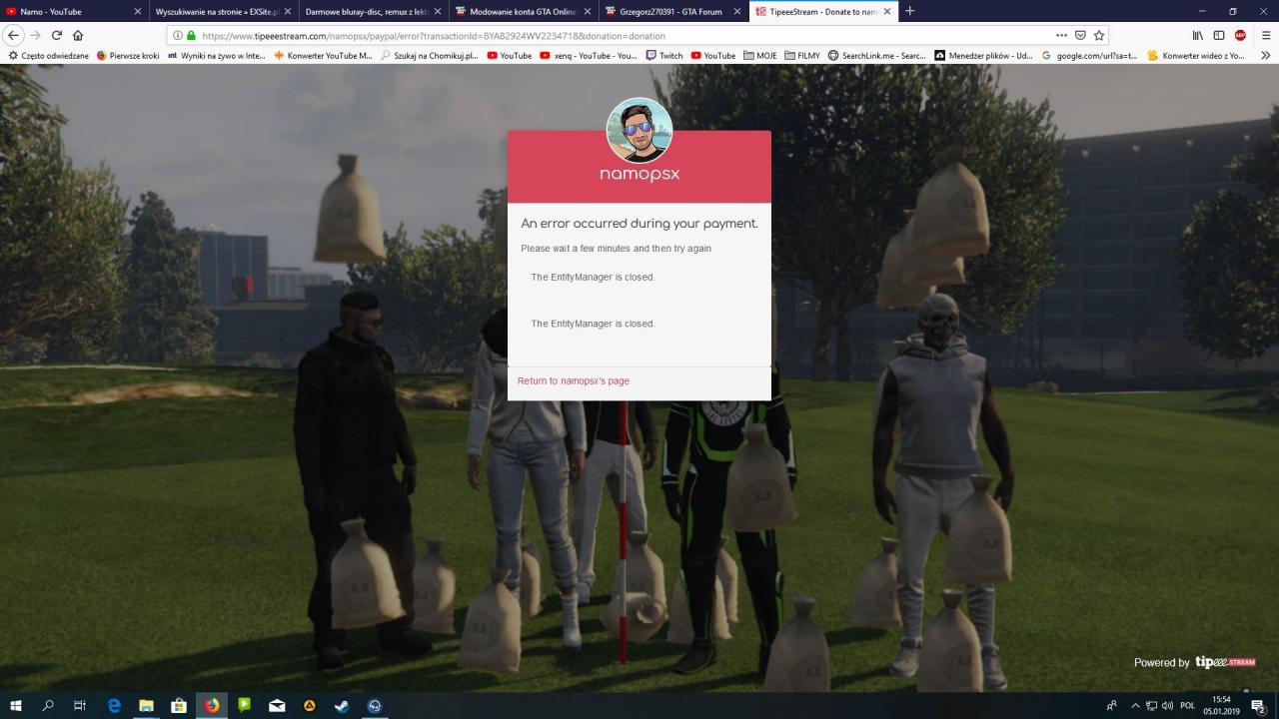Open the Twitch bookmark
Image resolution: width=1279 pixels, height=719 pixels.
664,56
